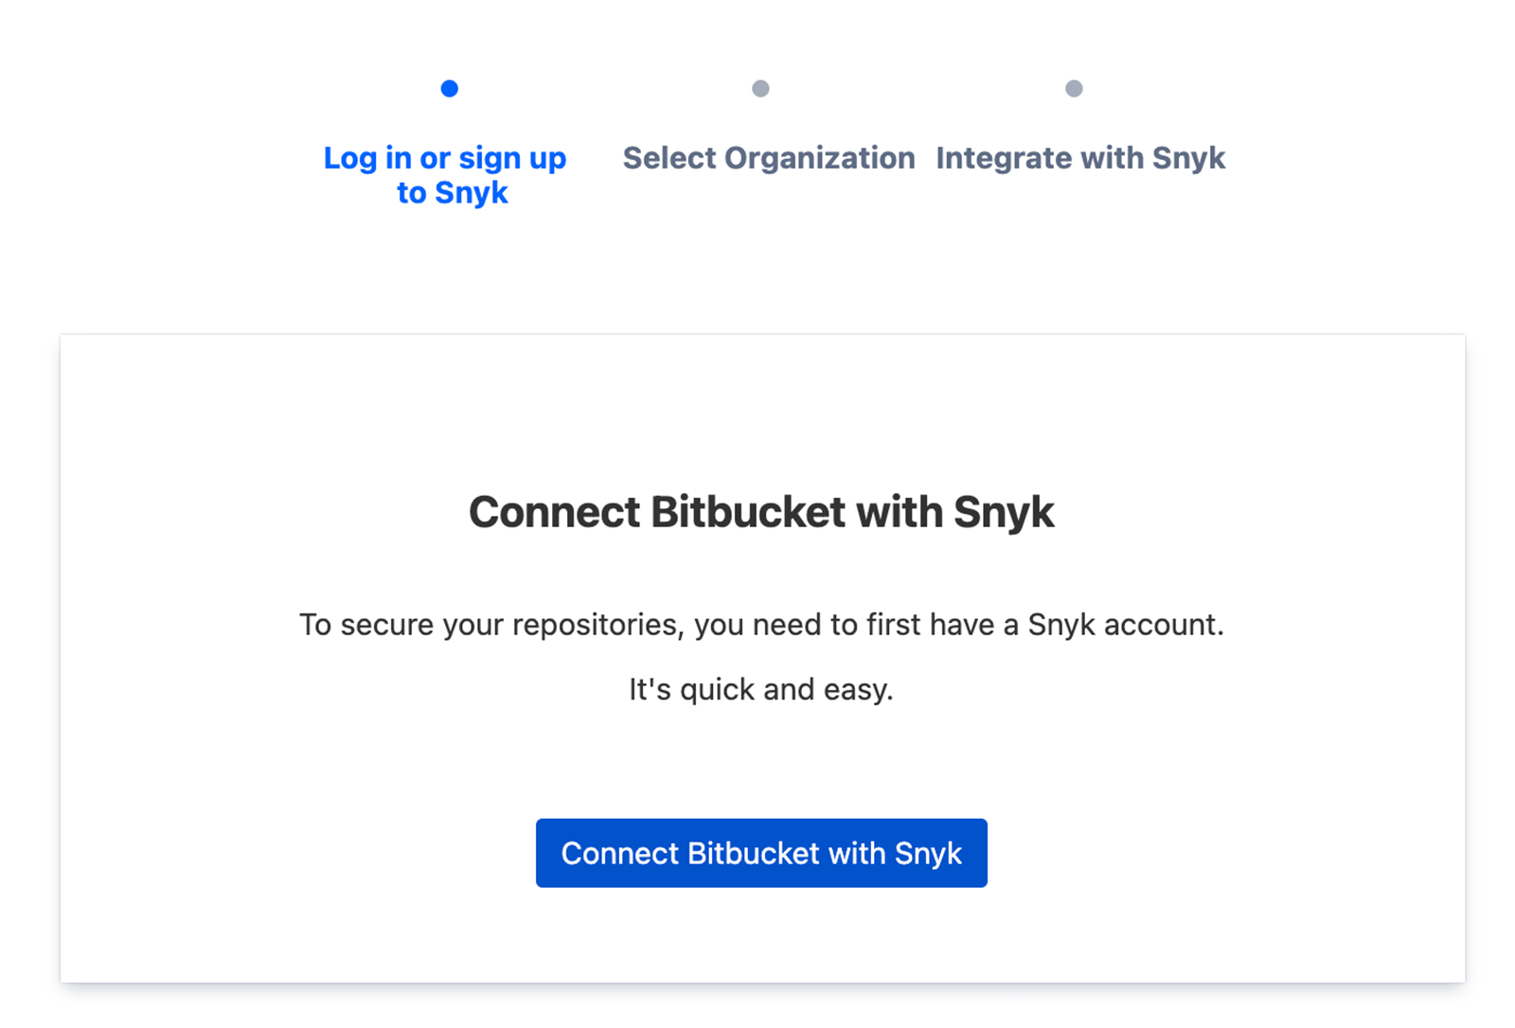This screenshot has width=1515, height=1028.
Task: Select the Connect Bitbucket with Snyk heading
Action: click(760, 512)
